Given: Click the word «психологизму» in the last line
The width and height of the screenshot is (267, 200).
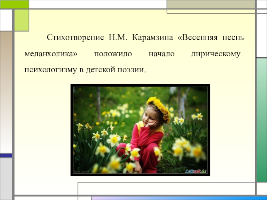Looking at the screenshot, I should click(51, 70).
